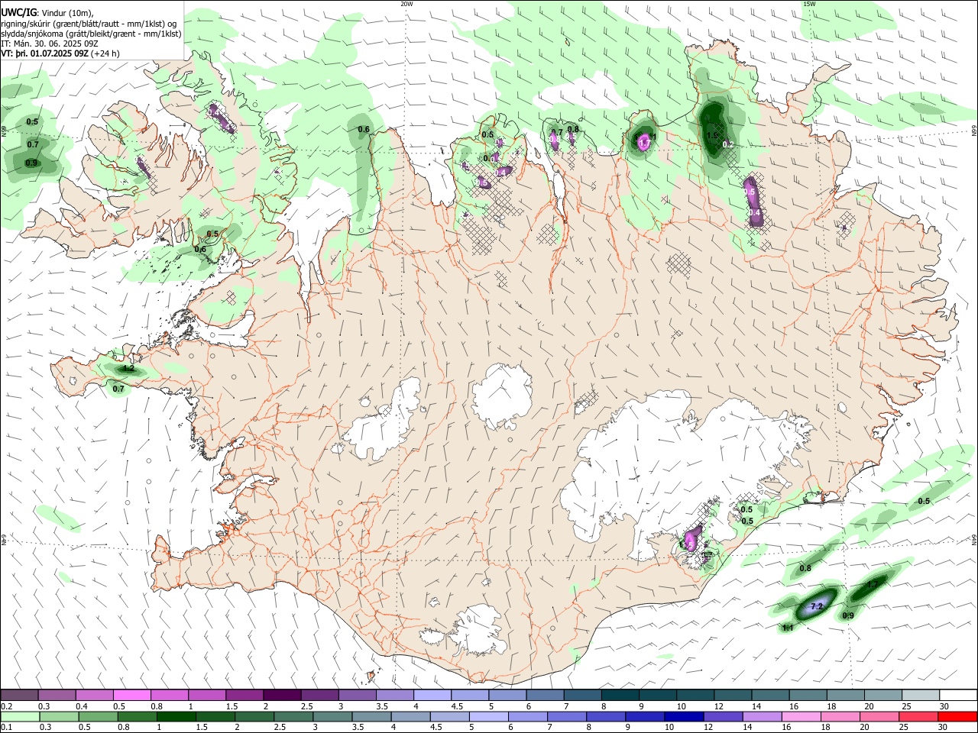Viewport: 978px width, 733px height.
Task: Click the 0.2 value in the northeast
Action: 727,144
